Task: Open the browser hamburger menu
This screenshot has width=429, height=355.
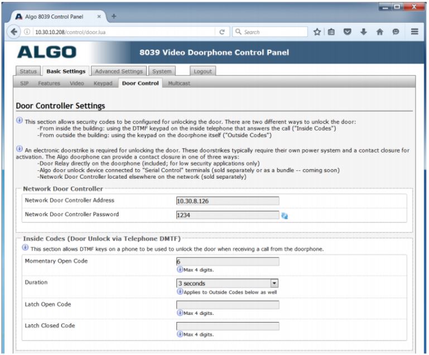Action: [x=414, y=32]
